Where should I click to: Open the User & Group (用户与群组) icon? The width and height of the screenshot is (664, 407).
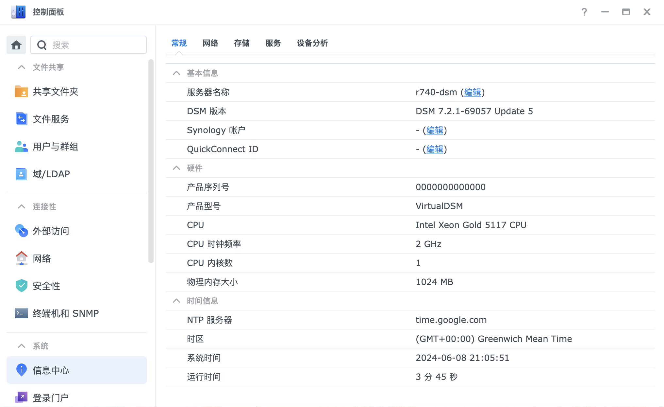pyautogui.click(x=22, y=147)
